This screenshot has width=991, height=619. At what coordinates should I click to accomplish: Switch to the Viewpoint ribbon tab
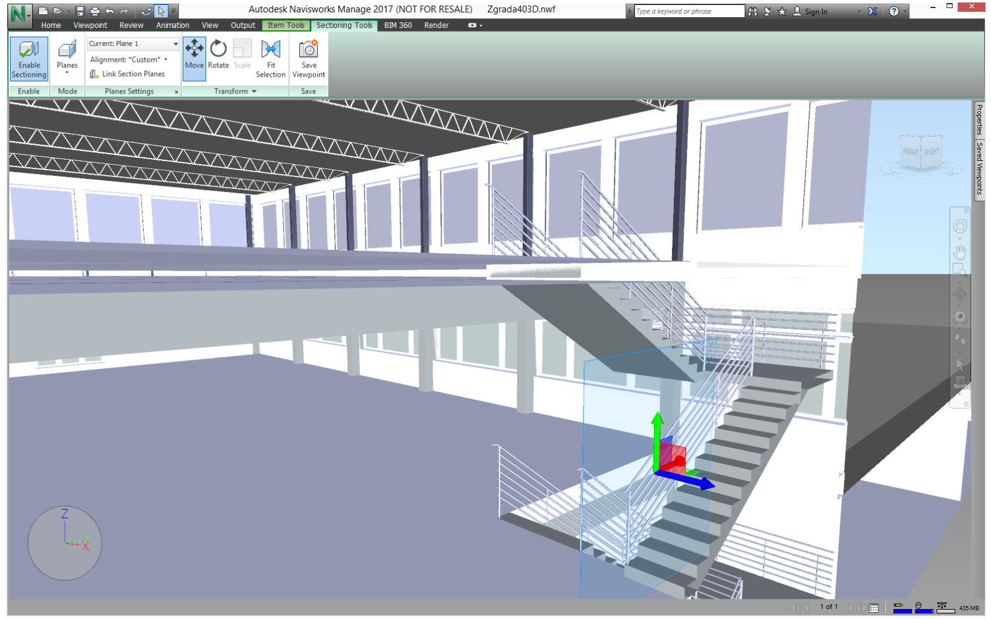click(90, 25)
